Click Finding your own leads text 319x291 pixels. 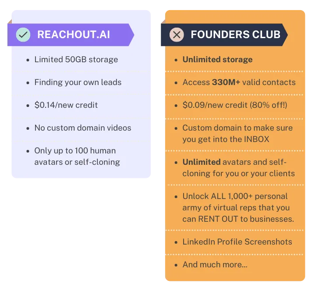(x=78, y=82)
